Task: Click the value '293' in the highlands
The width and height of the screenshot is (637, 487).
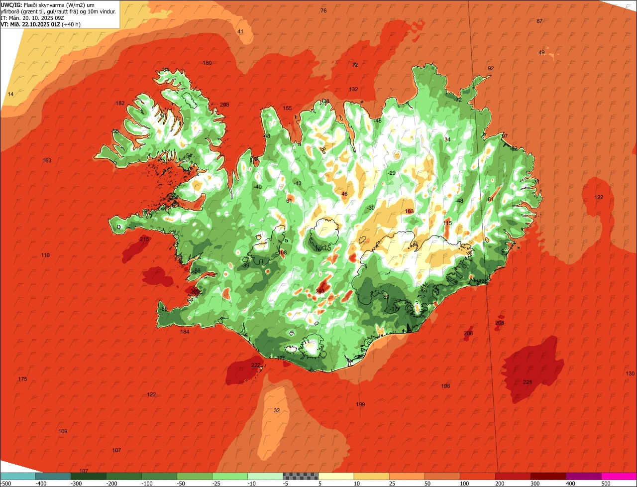Action: [320, 291]
